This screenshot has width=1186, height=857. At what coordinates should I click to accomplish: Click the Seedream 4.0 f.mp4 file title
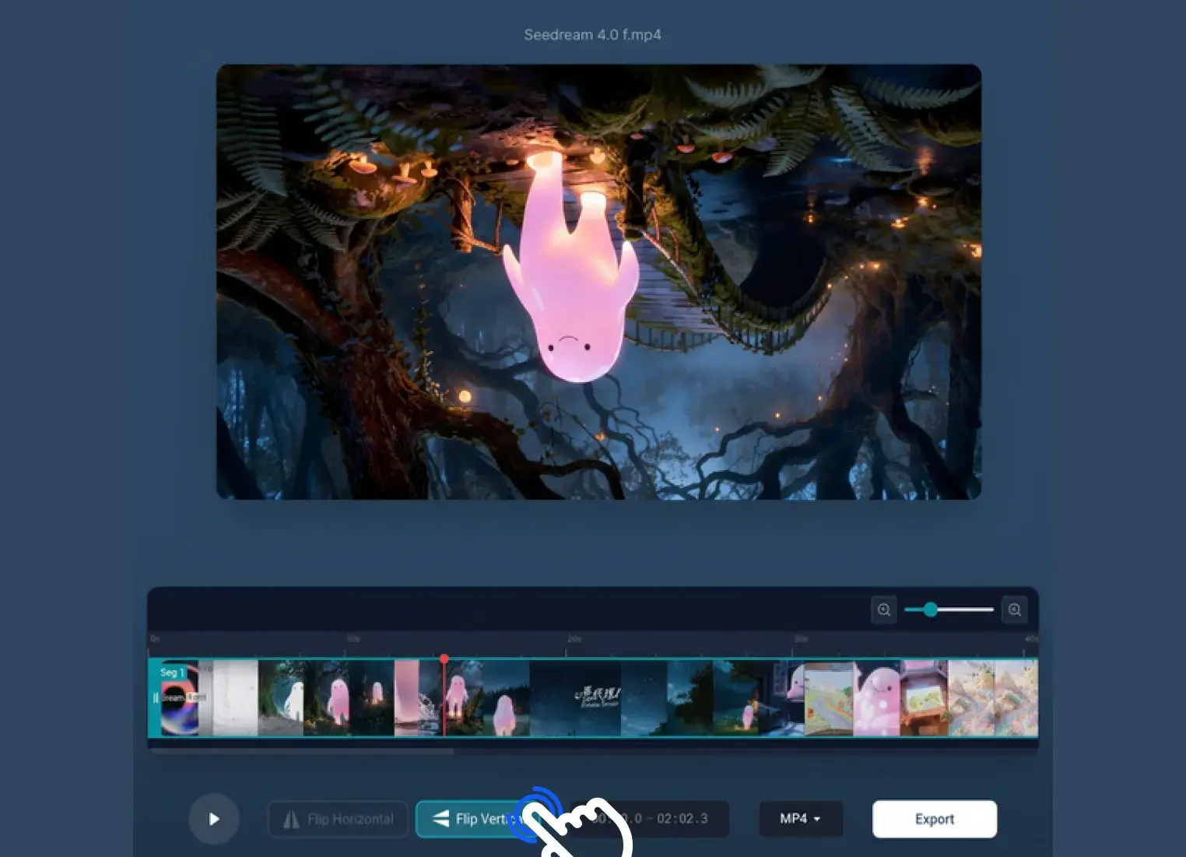pos(592,35)
